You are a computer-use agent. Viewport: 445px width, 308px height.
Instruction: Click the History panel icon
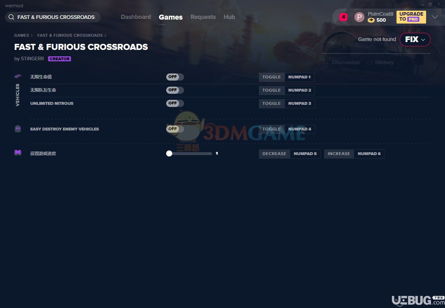[370, 62]
